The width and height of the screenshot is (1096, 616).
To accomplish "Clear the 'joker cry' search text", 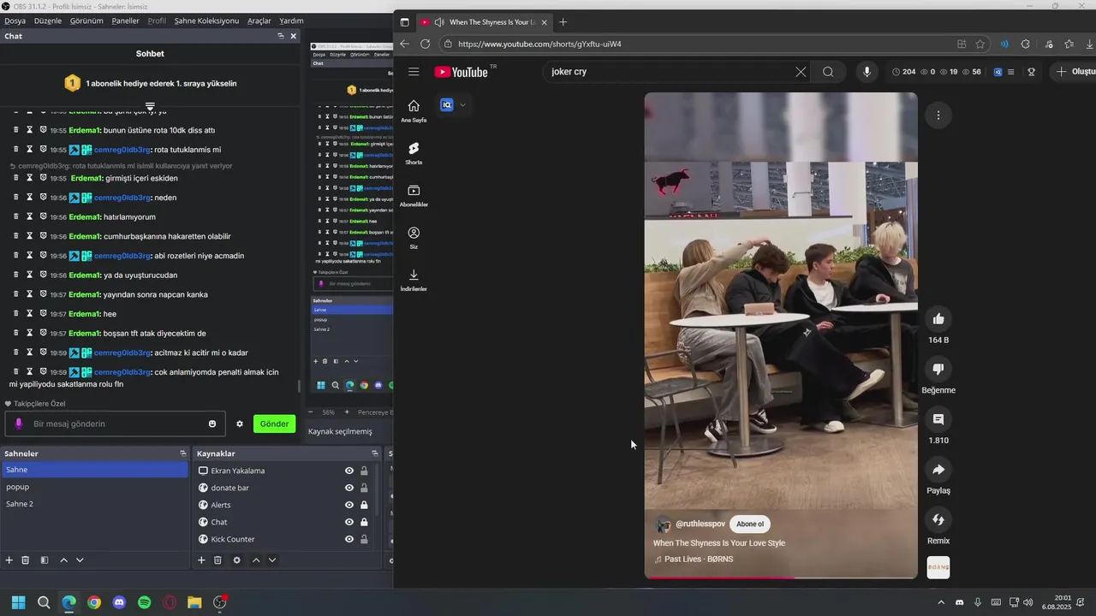I will pos(801,72).
